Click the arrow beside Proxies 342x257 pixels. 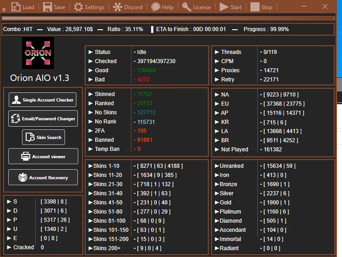tap(217, 70)
